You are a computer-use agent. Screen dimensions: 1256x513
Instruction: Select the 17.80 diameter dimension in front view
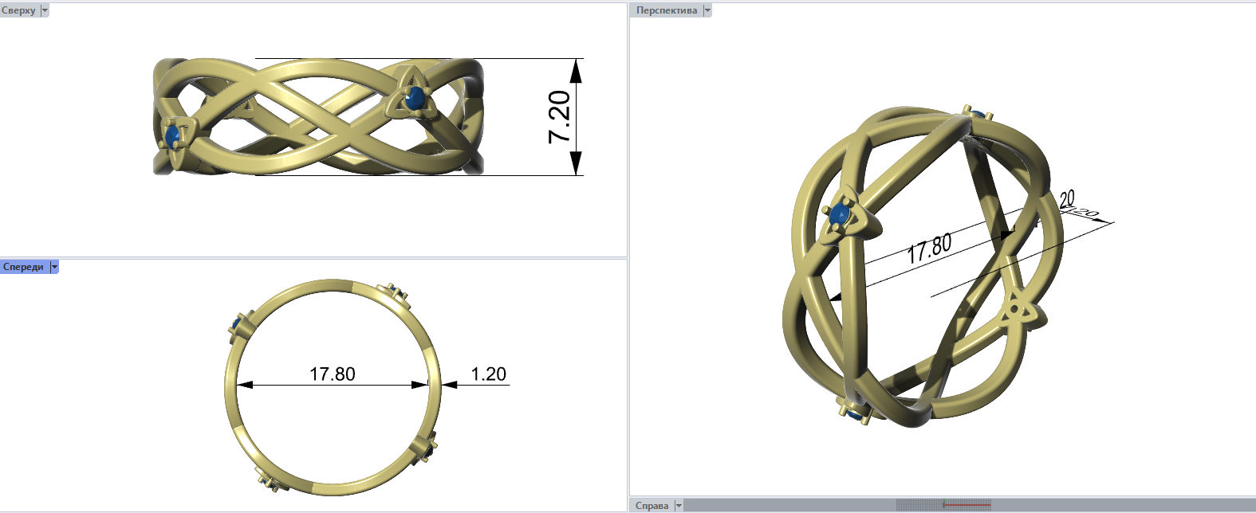tap(333, 374)
